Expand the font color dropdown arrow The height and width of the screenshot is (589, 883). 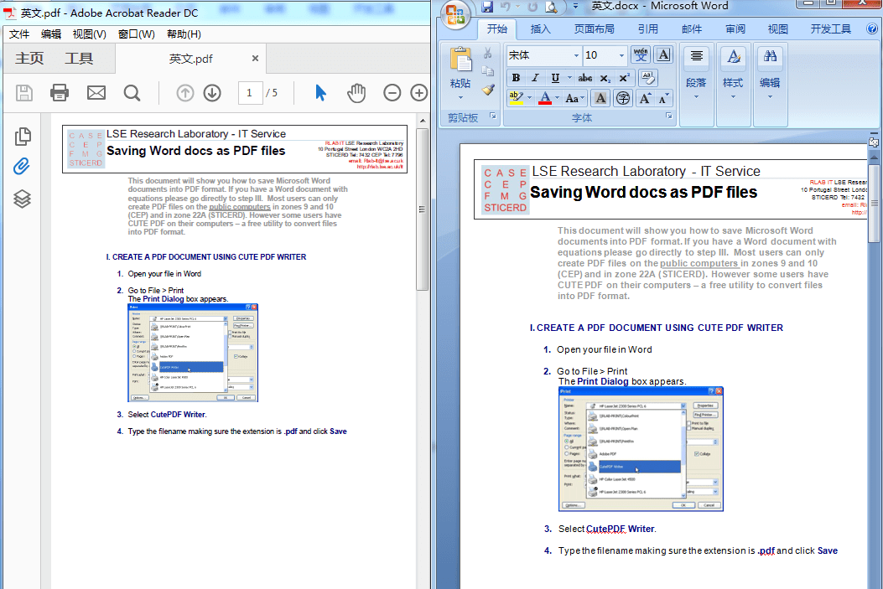(557, 99)
